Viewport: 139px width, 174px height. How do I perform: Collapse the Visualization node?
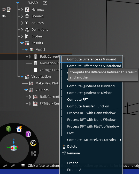(x=22, y=77)
